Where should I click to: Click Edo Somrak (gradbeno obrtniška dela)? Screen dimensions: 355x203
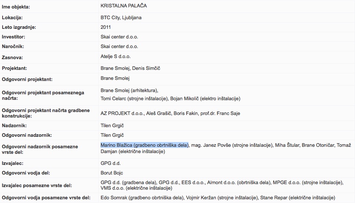142,197
